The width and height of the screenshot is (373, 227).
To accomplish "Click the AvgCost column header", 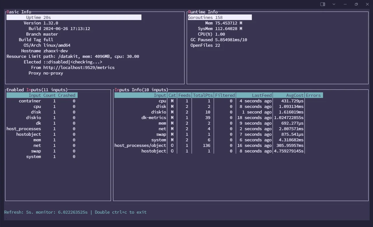I will pos(295,95).
